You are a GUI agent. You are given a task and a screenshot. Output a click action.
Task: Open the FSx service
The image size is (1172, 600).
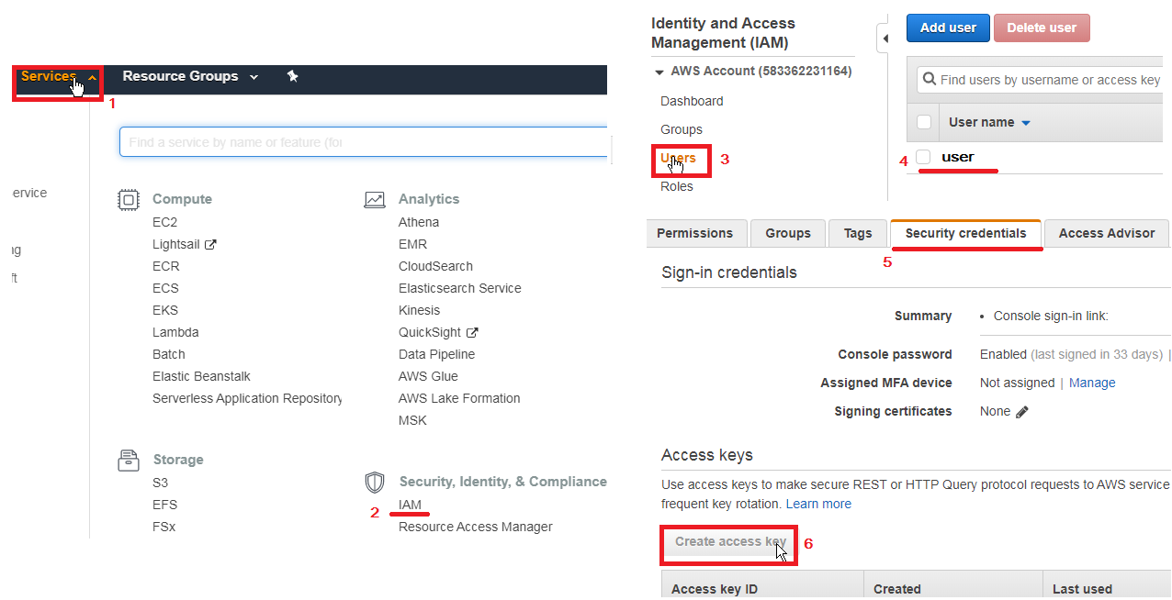pyautogui.click(x=163, y=527)
